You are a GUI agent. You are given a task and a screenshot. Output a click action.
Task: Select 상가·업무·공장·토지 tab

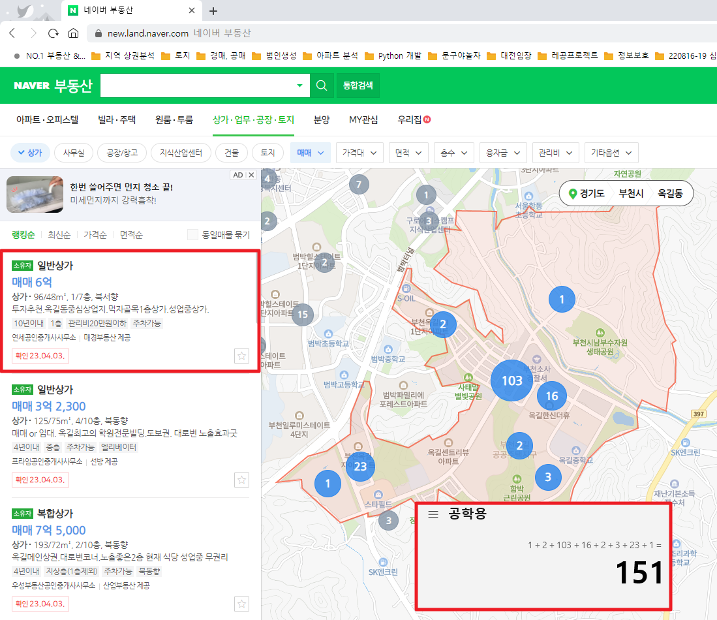(253, 120)
